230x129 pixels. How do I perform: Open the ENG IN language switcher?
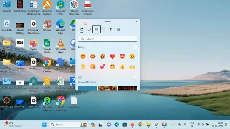click(x=192, y=124)
